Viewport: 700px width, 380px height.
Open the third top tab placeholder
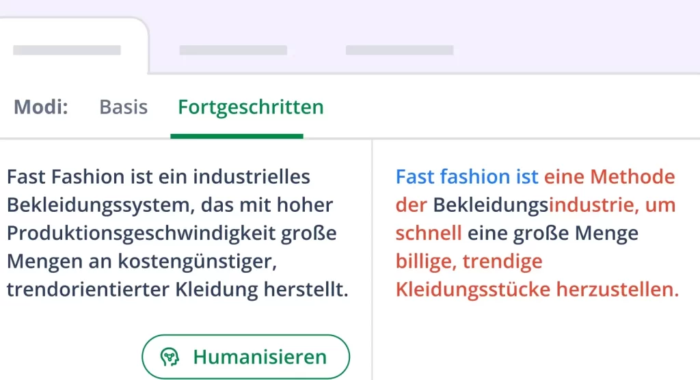click(x=399, y=50)
